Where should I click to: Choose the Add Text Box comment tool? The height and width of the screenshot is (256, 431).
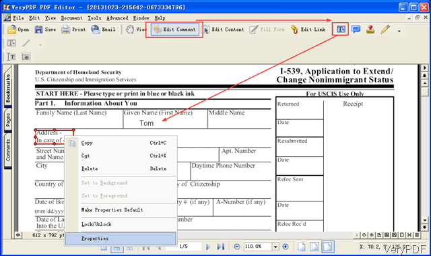341,29
